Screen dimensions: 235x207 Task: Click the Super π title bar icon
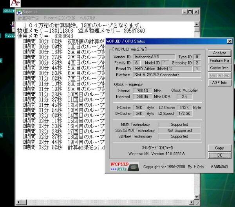(x=19, y=12)
